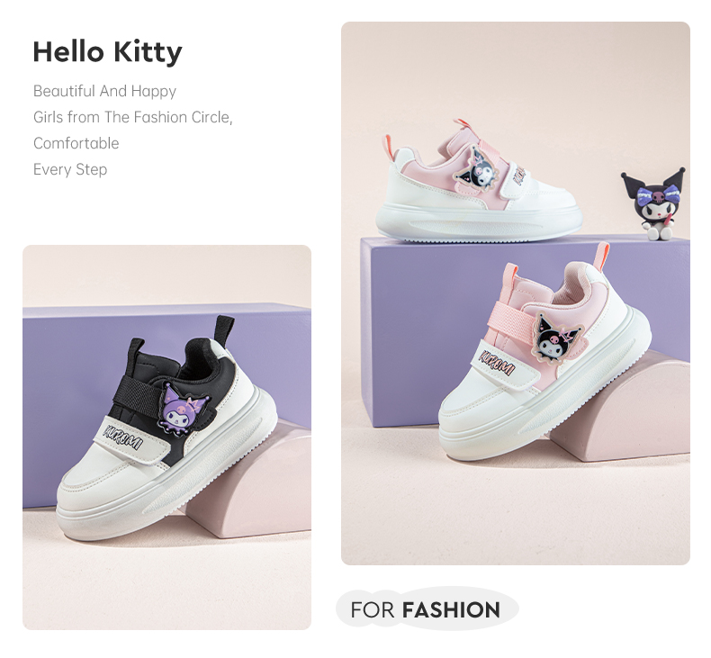Click the white platform sole of the black shoe

(162, 502)
